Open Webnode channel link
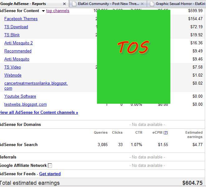Viewport: 206px width, 187px height. tap(13, 75)
